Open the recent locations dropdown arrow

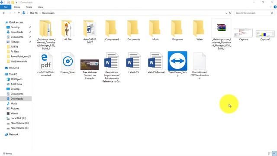tap(15, 13)
